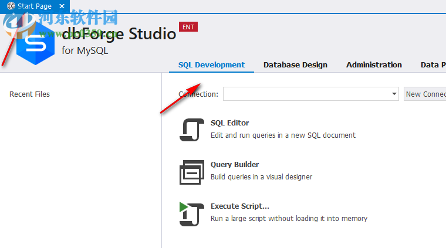Click the New Connection button
Image resolution: width=446 pixels, height=248 pixels.
[x=425, y=94]
